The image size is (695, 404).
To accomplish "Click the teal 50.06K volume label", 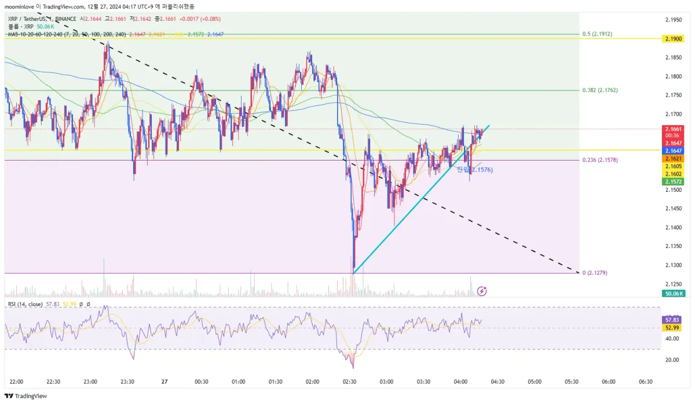I will click(674, 294).
